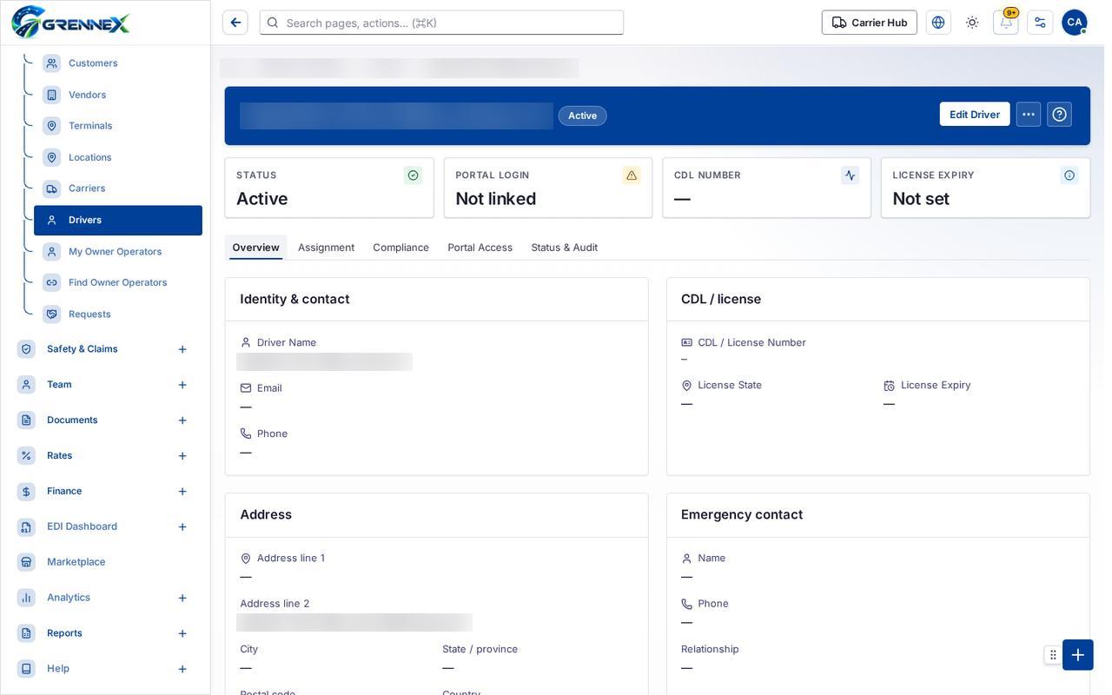Open the display settings sliders icon
This screenshot has width=1112, height=695.
point(1040,23)
